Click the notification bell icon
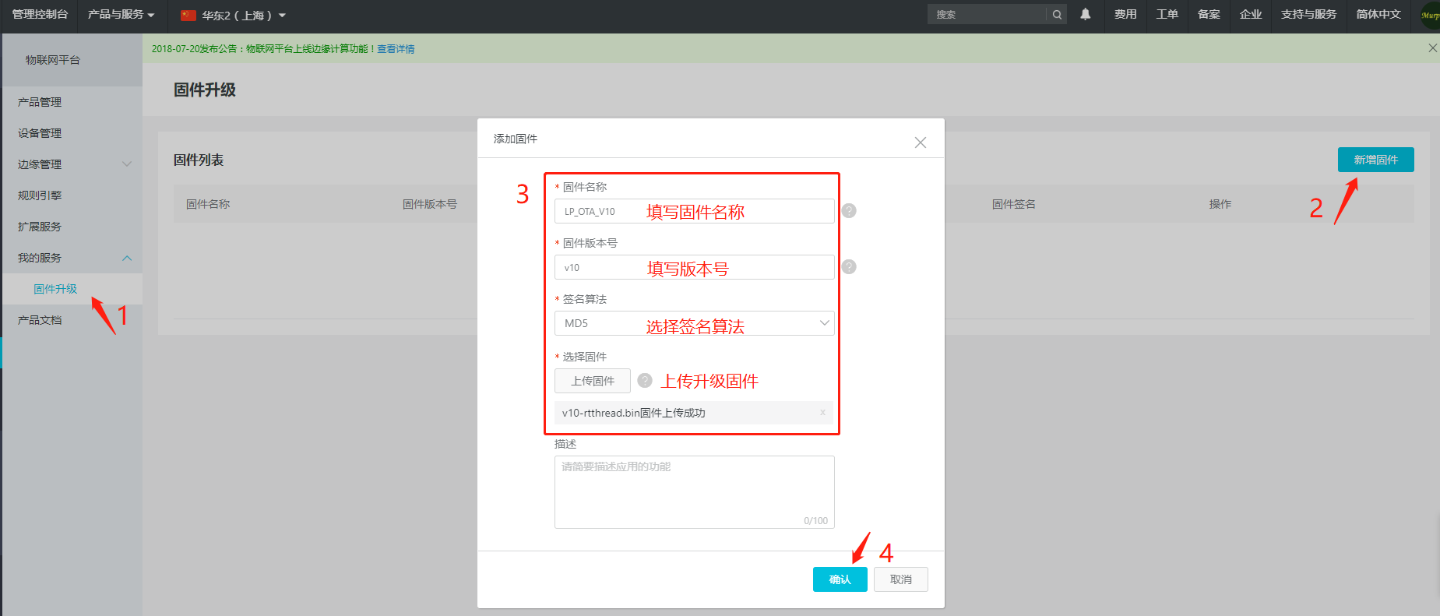 tap(1085, 14)
